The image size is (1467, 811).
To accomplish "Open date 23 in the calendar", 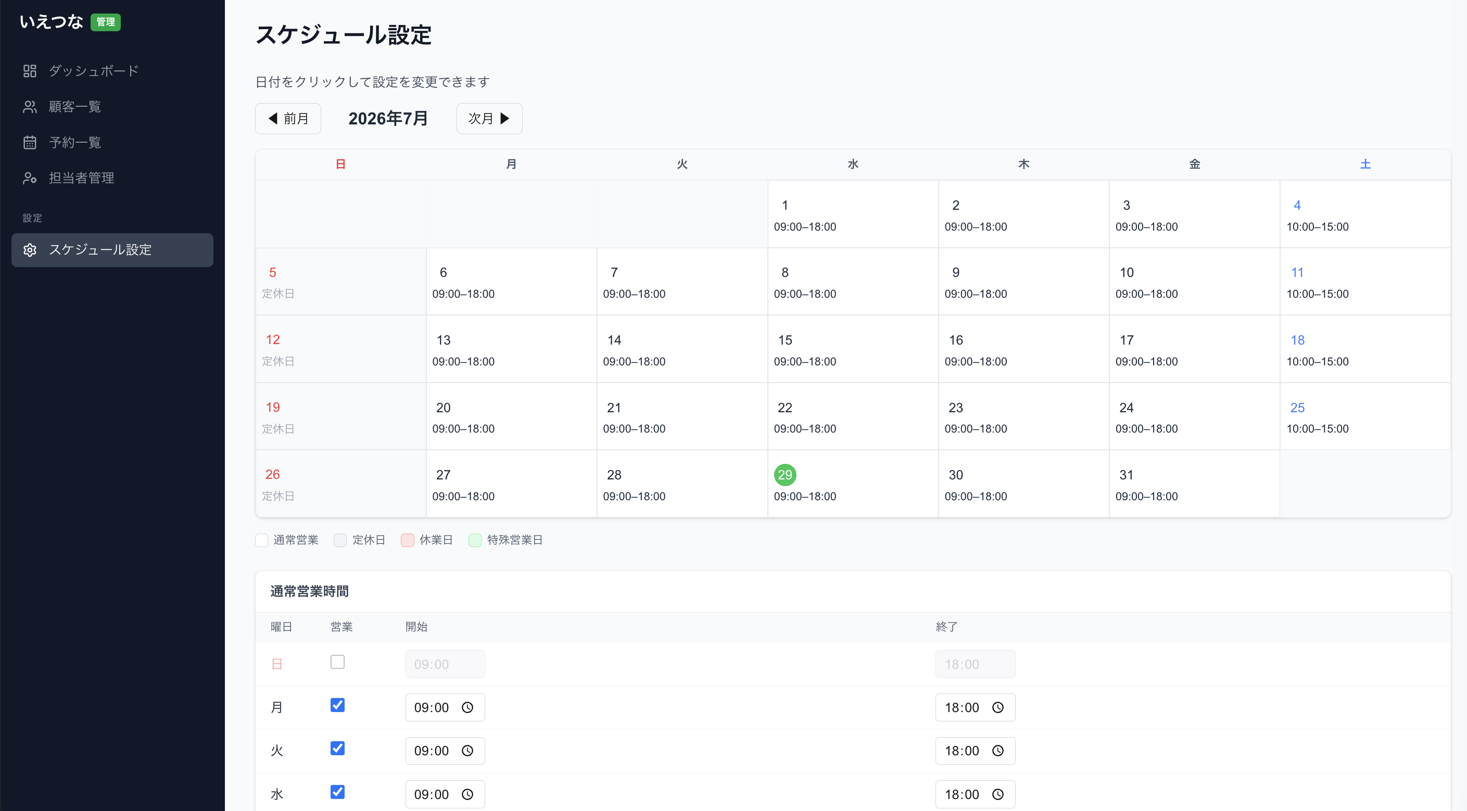I will tap(1023, 416).
